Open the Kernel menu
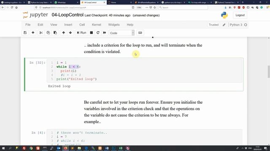 tap(97, 25)
